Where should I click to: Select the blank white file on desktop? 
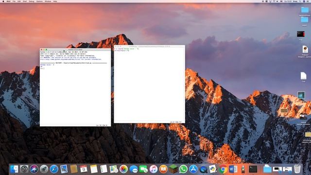(303, 76)
